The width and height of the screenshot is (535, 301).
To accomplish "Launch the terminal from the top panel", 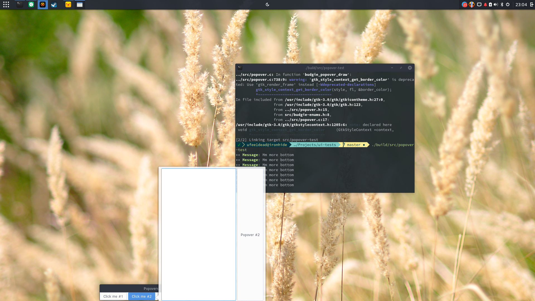I will tap(20, 4).
